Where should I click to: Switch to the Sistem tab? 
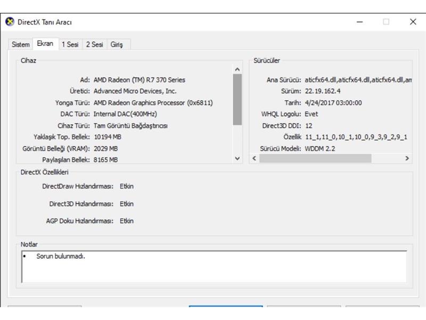(x=21, y=44)
